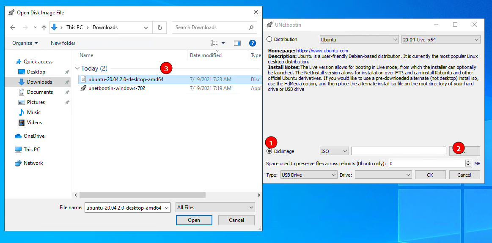
Task: Select This PC in navigation pane
Action: [x=32, y=150]
